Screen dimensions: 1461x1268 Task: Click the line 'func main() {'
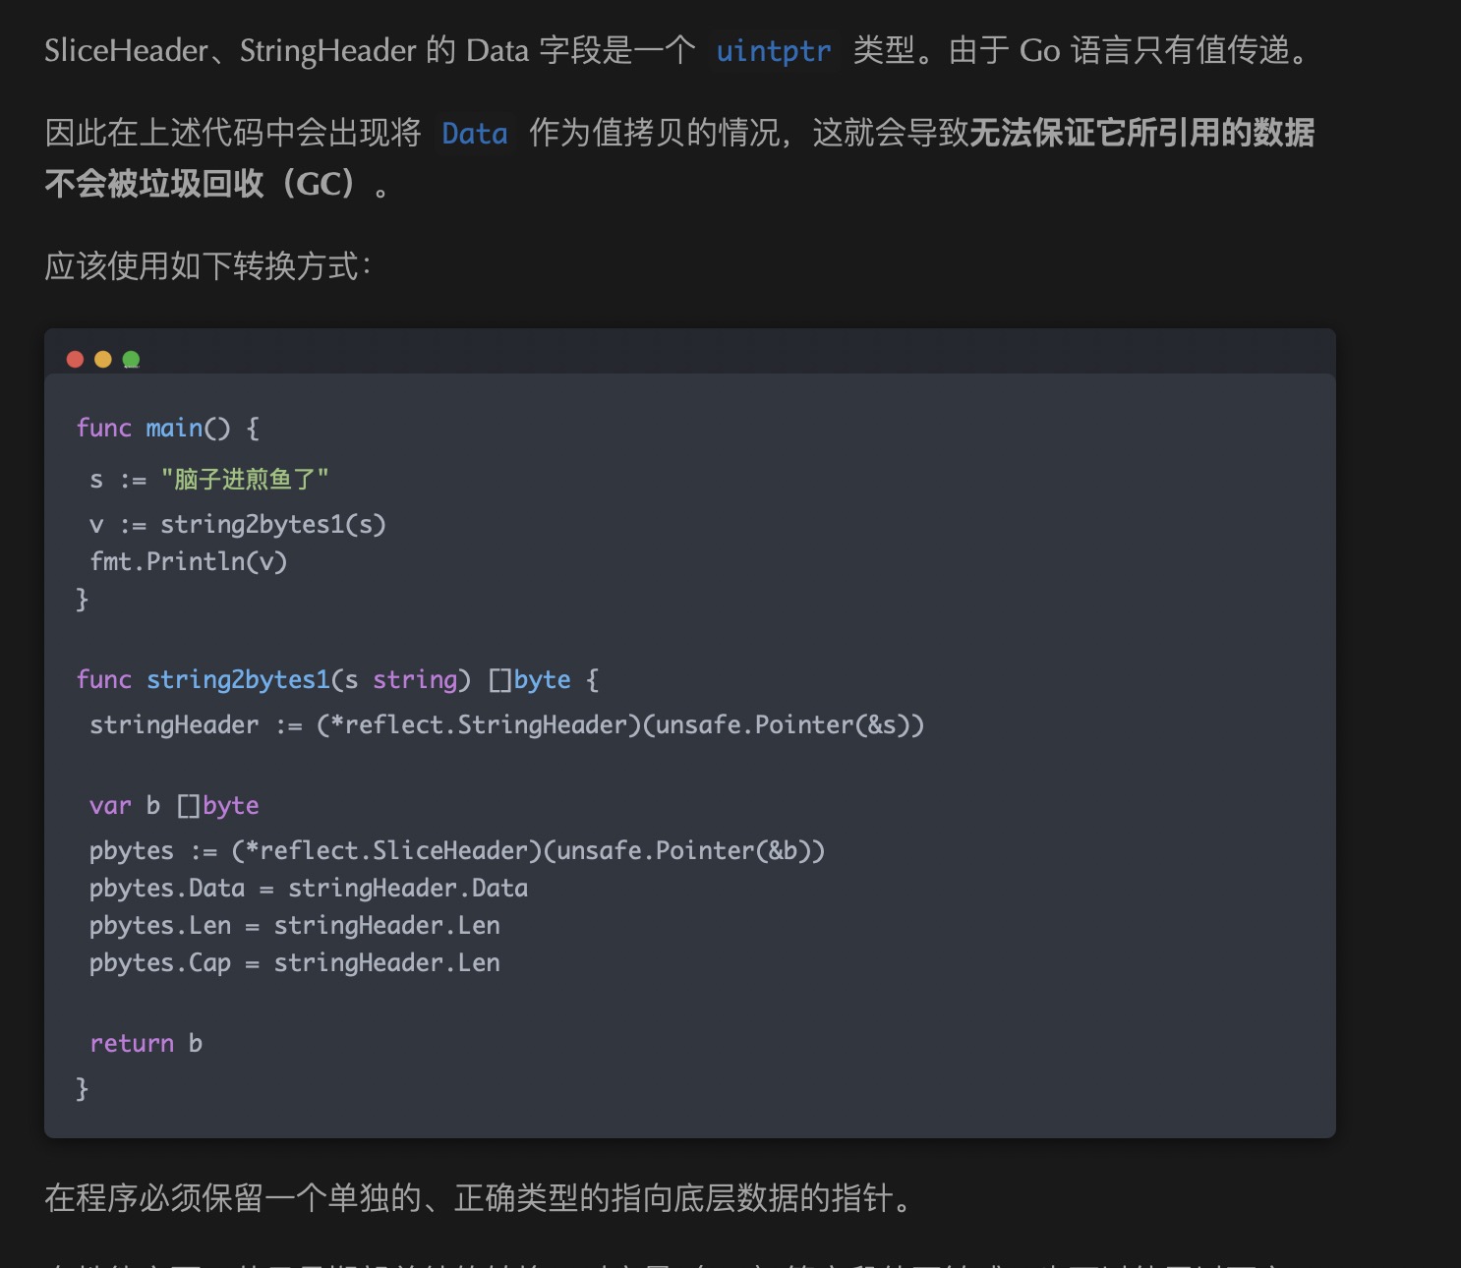tap(168, 429)
